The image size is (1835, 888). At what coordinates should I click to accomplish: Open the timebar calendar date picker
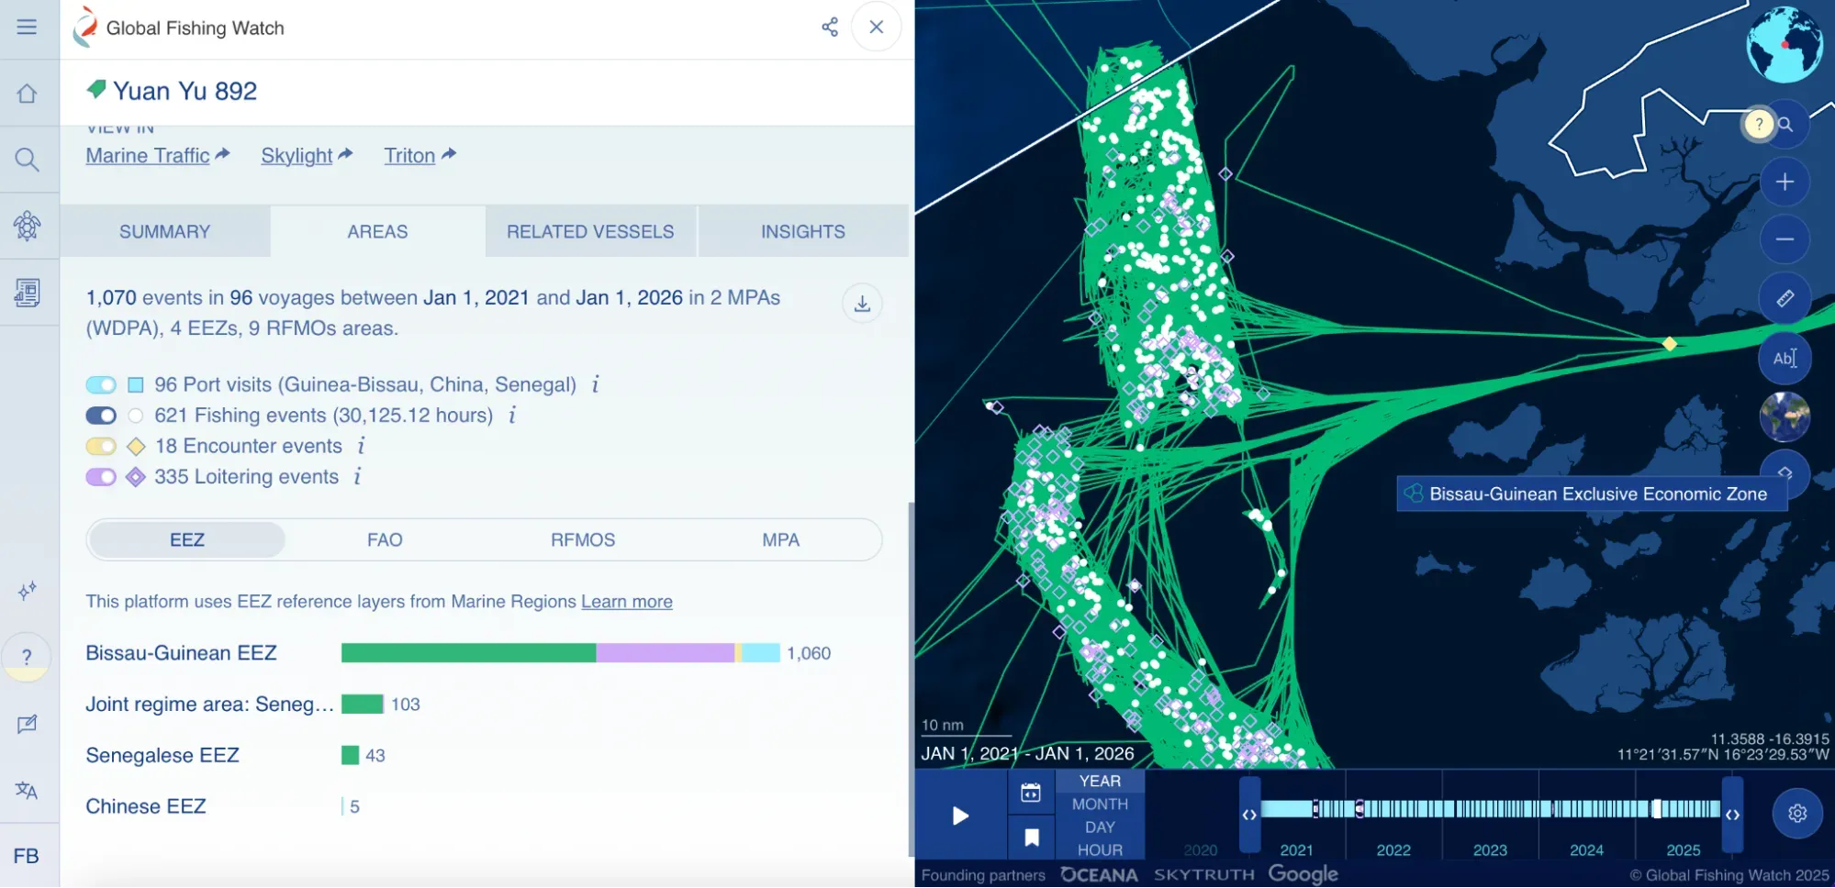click(x=1031, y=793)
